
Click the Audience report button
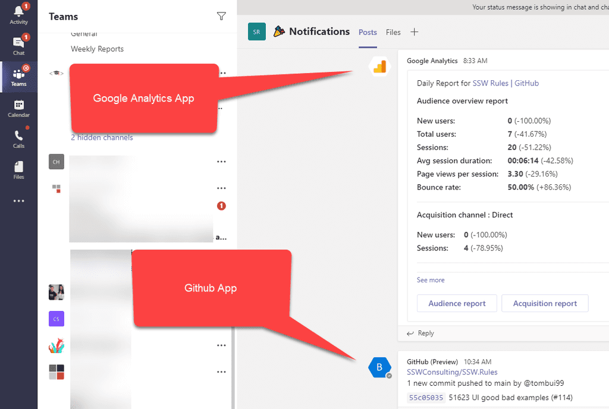(x=457, y=303)
